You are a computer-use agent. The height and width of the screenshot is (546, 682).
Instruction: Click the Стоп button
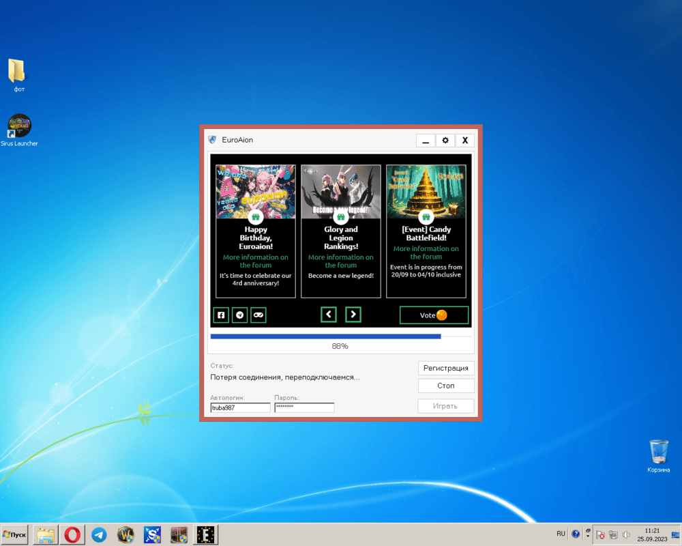pyautogui.click(x=446, y=386)
